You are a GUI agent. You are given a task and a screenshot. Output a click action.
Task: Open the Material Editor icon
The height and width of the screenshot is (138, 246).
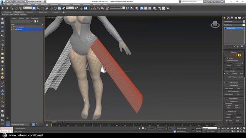[x=155, y=8]
